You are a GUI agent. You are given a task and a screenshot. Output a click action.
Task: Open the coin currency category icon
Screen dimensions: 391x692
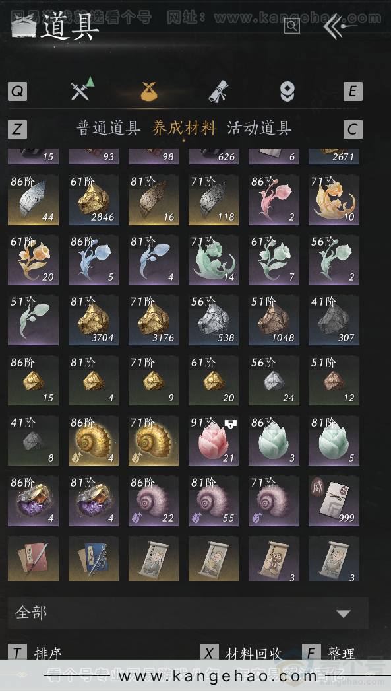tap(287, 91)
